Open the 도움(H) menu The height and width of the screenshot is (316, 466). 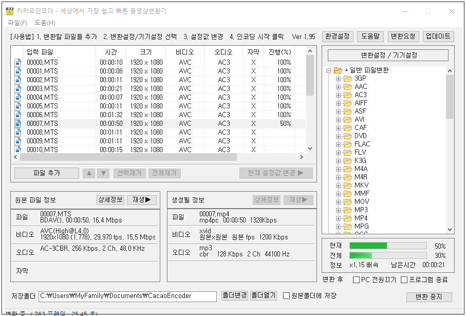click(x=45, y=23)
